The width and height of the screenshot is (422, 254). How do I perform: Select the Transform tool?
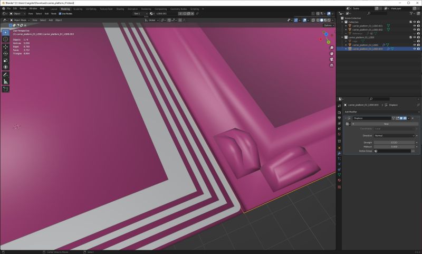[5, 67]
